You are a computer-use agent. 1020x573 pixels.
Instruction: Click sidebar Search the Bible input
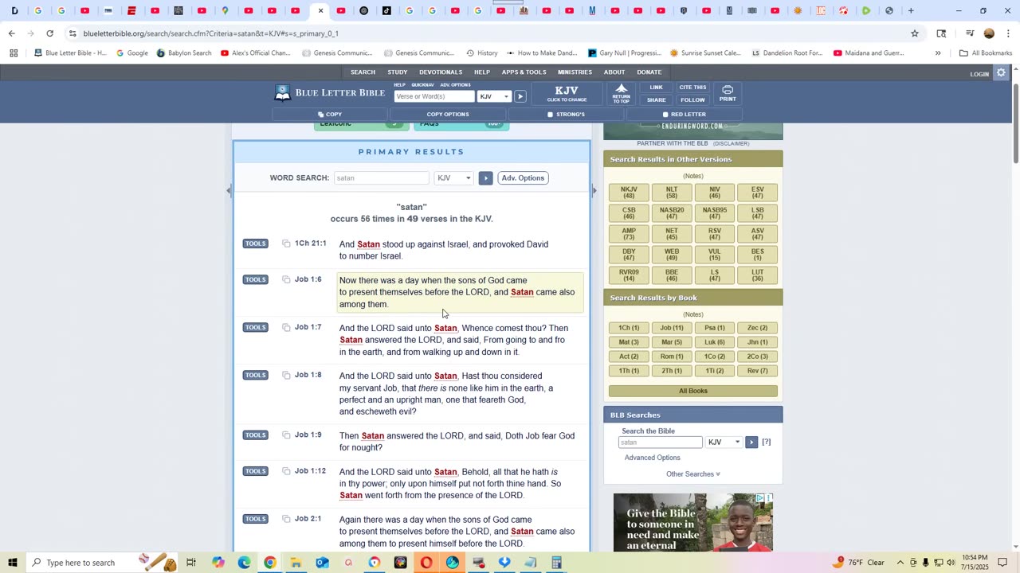(661, 442)
